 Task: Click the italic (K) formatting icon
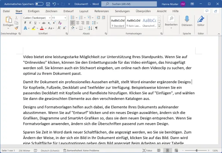[x=30, y=23]
